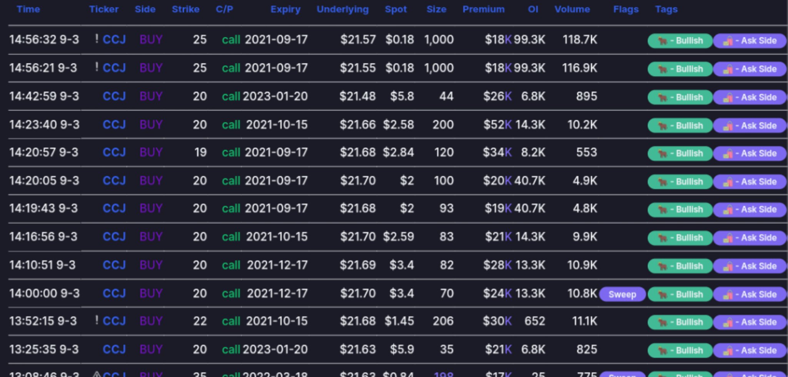The width and height of the screenshot is (788, 377).
Task: Click the Bullish tag on the 14:42:59 row
Action: point(680,97)
